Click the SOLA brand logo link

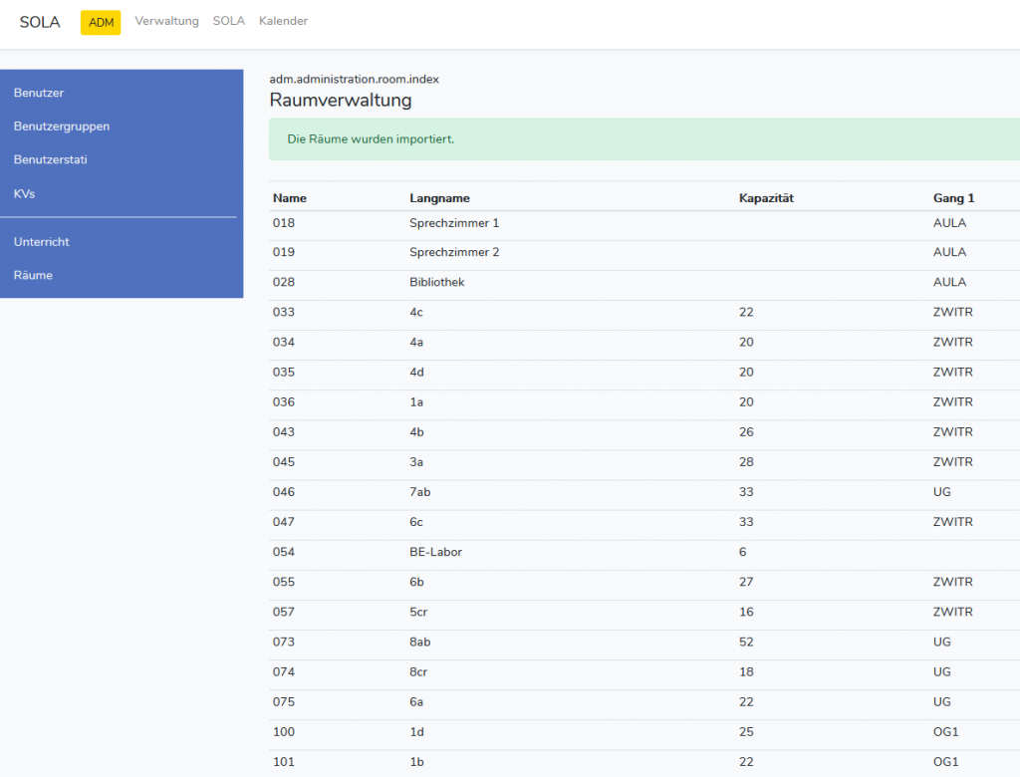pyautogui.click(x=40, y=22)
